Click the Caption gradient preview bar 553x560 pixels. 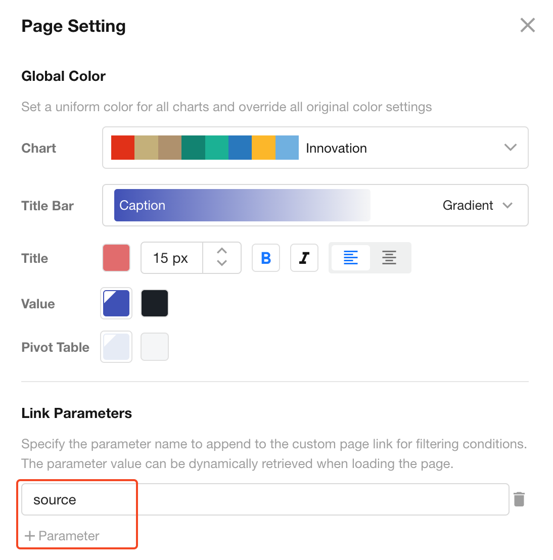pos(242,205)
